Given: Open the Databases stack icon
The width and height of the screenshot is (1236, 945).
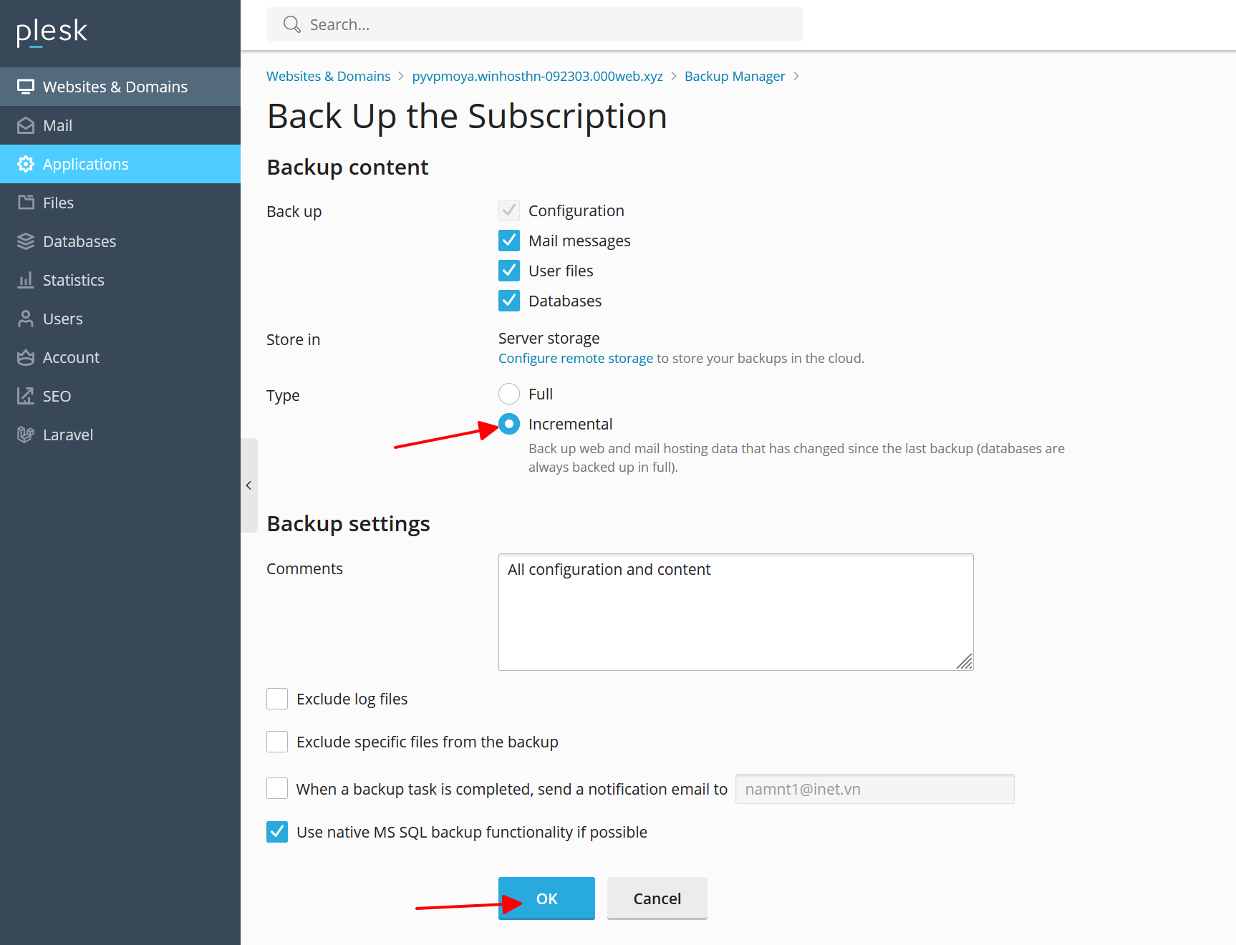Looking at the screenshot, I should (x=26, y=241).
